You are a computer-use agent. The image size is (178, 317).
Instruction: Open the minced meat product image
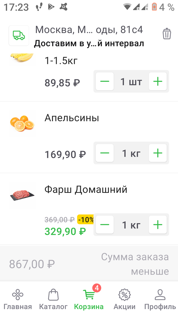click(x=22, y=195)
